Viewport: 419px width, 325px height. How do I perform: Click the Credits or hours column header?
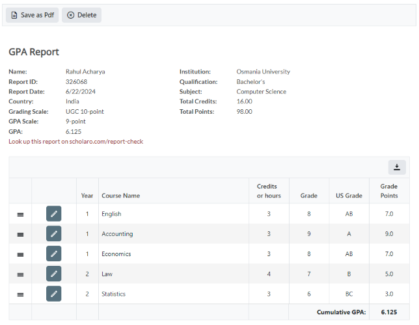[268, 191]
